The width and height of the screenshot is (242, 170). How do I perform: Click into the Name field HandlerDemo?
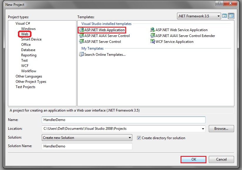tap(123, 120)
